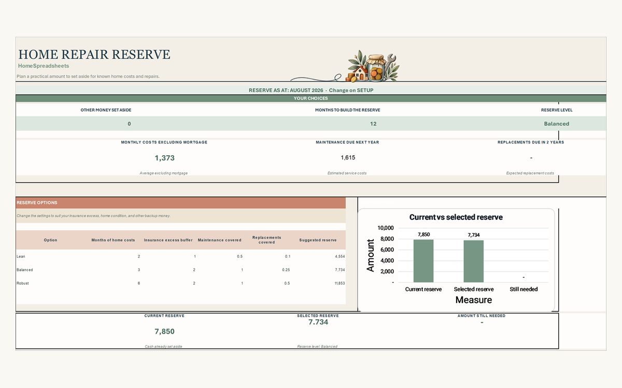Click the 'Amount' vertical axis title
This screenshot has width=622, height=388.
click(x=371, y=255)
